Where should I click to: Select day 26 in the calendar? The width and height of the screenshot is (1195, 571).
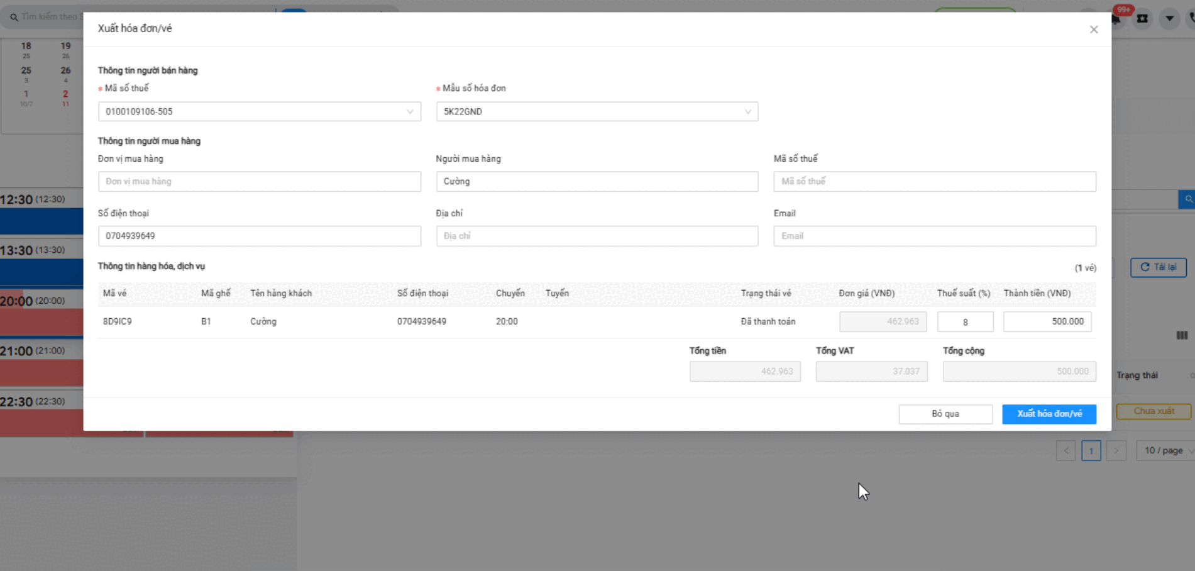[65, 71]
